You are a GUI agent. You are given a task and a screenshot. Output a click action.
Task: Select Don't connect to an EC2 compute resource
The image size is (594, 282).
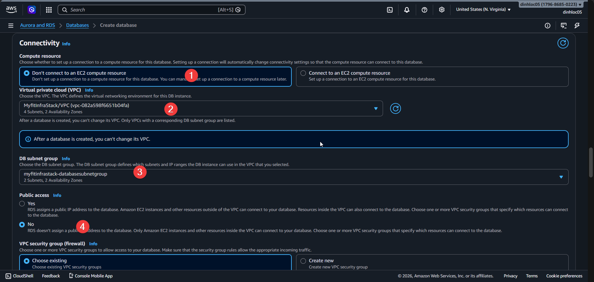coord(27,73)
